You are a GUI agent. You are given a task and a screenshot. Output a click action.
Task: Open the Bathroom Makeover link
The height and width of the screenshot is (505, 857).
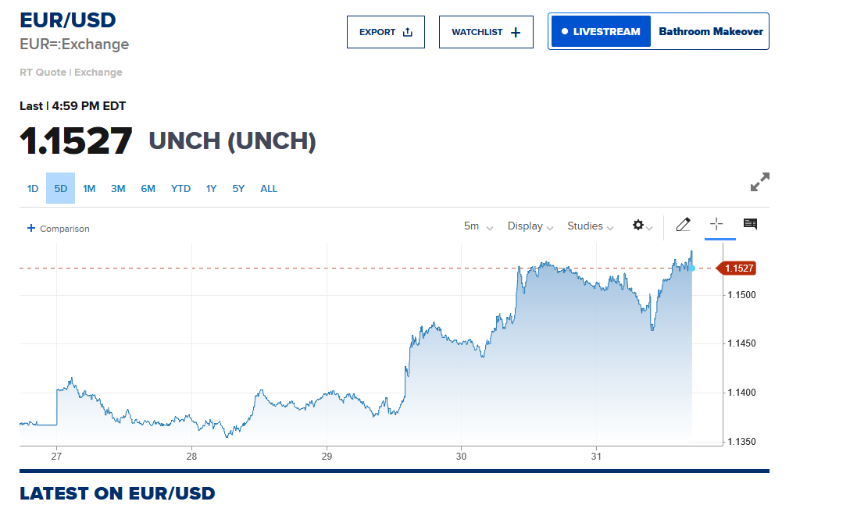pos(711,32)
